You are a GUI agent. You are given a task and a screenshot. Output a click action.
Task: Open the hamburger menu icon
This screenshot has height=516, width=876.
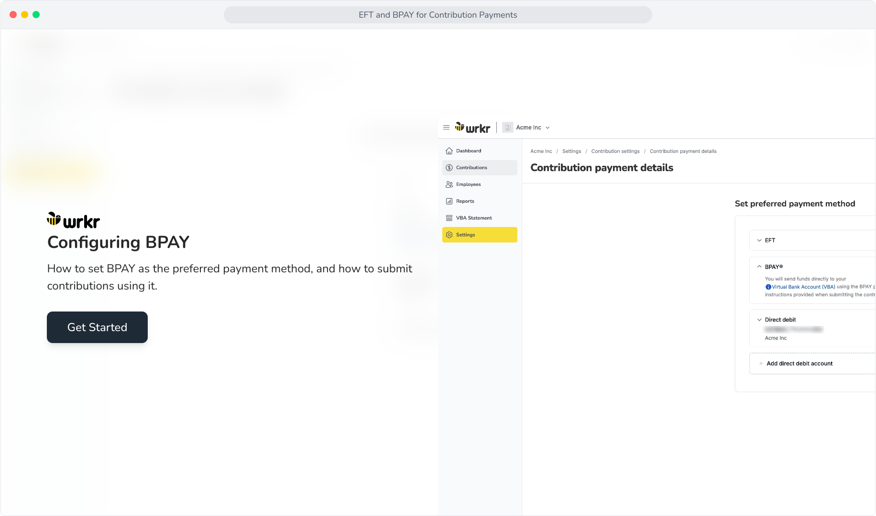point(446,128)
